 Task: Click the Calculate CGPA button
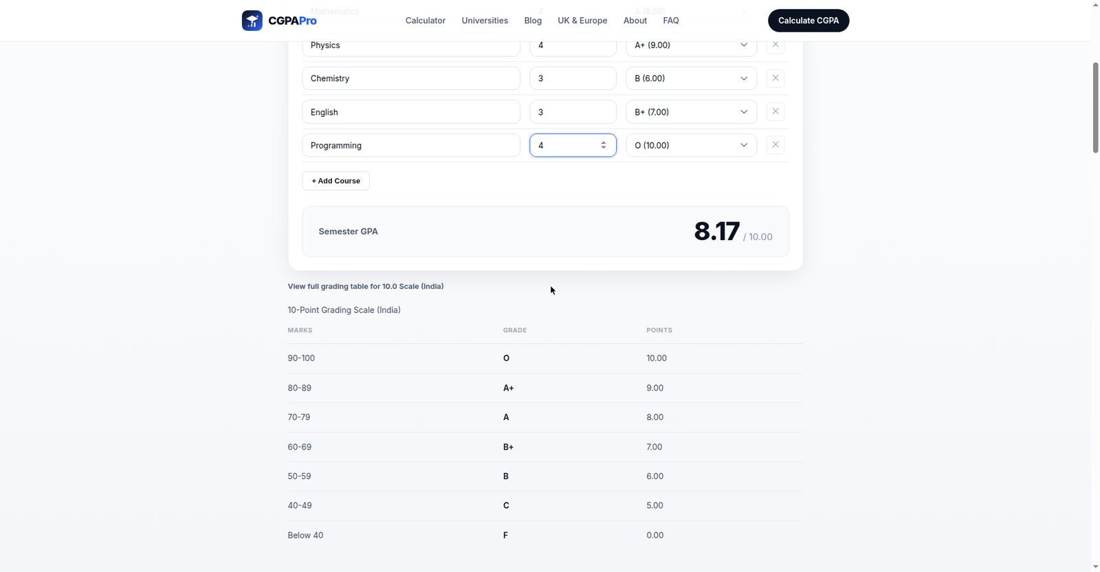pos(808,21)
